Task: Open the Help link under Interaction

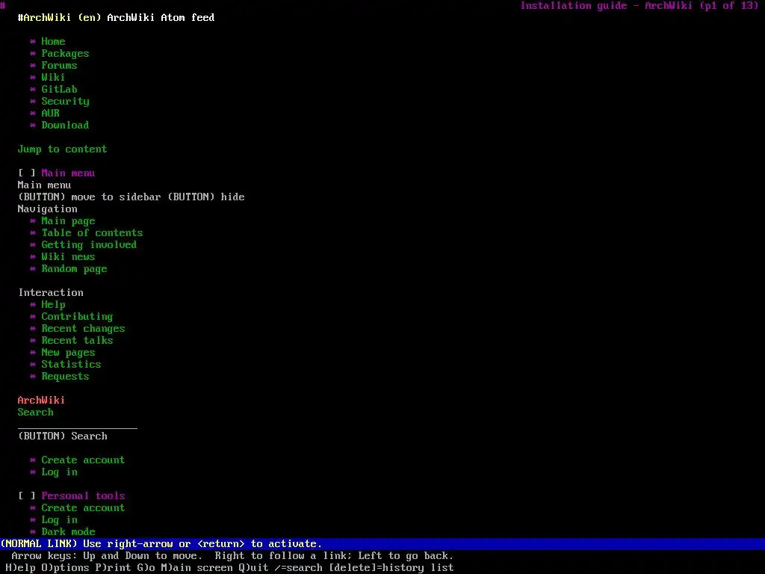Action: pos(53,305)
